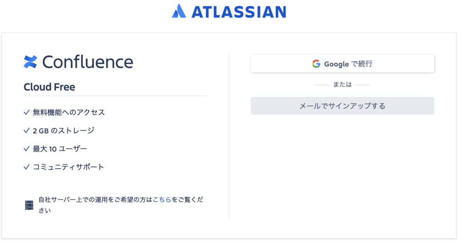
Task: Open Google sign-in via Google で続行
Action: 342,63
